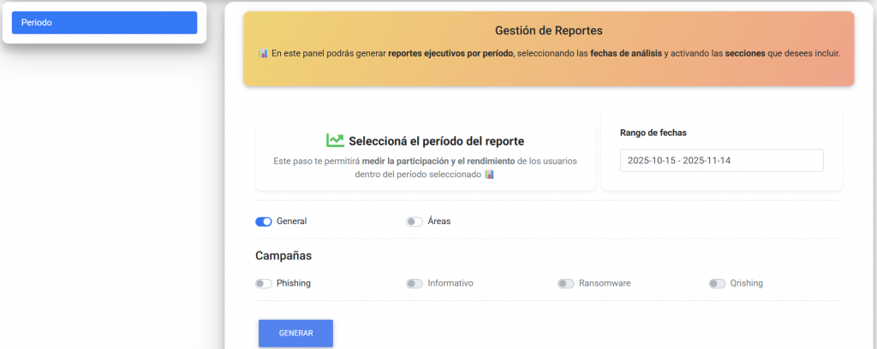Disable the General toggle switch

click(264, 222)
